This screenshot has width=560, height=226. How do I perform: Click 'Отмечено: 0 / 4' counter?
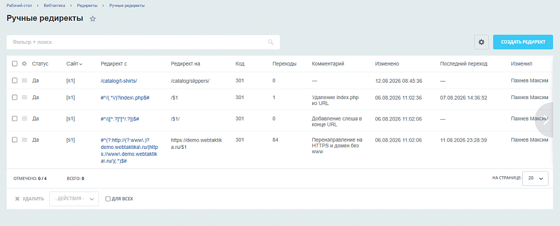coord(30,178)
